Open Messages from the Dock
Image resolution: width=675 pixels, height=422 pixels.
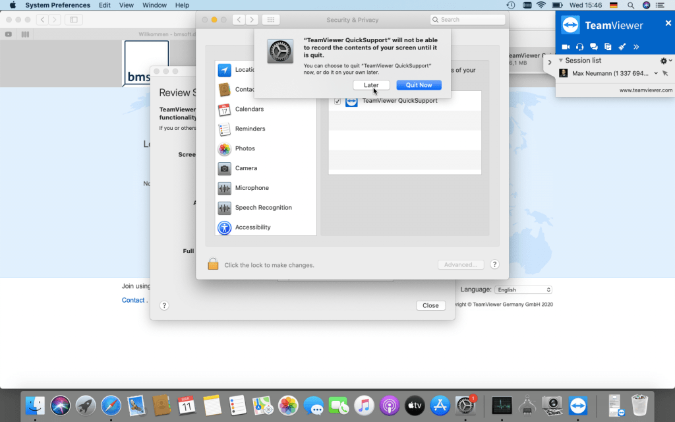tap(313, 406)
